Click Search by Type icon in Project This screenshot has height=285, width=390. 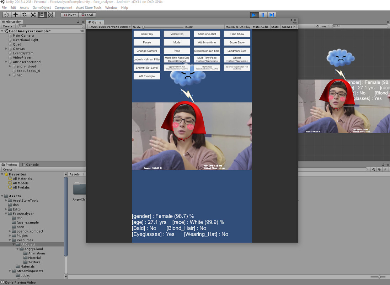coord(373,169)
